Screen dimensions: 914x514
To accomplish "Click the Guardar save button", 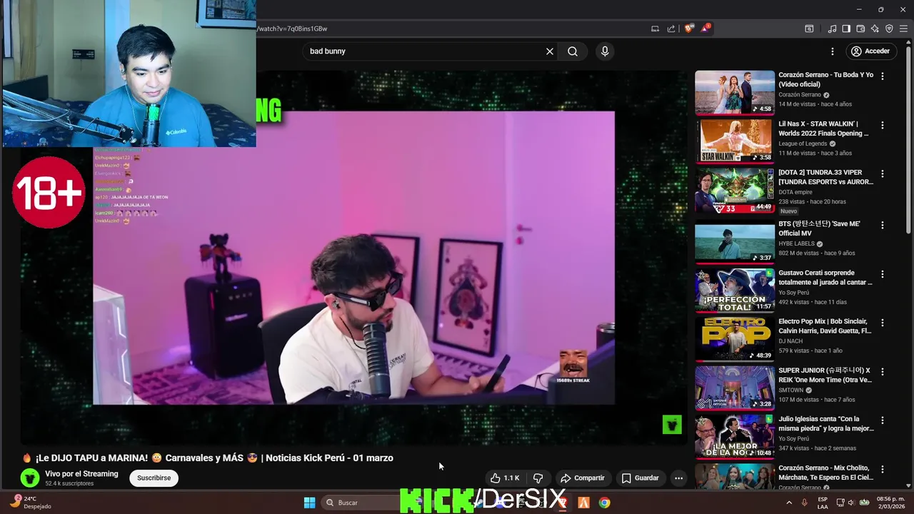I will [640, 478].
